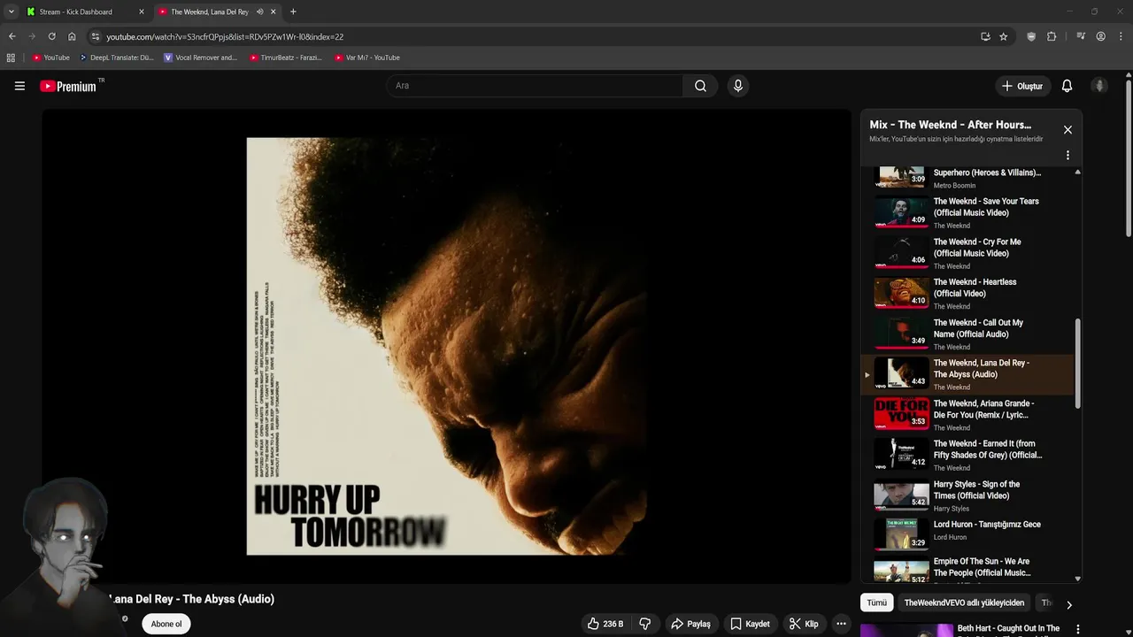Open the Var Mı? - YouTube bookmark
Viewport: 1133px width, 637px height.
[367, 58]
